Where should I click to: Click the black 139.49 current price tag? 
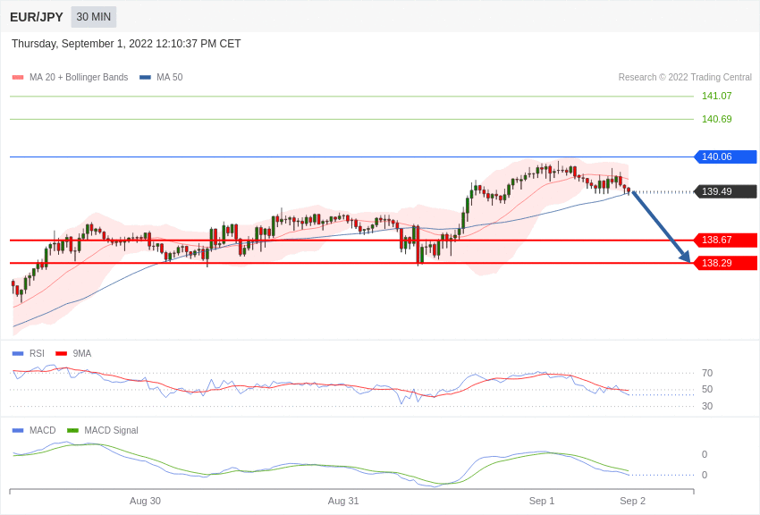(x=726, y=192)
